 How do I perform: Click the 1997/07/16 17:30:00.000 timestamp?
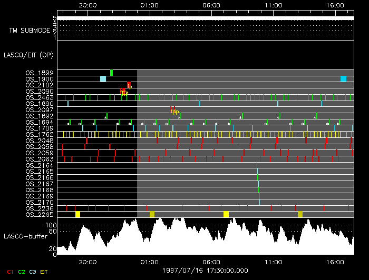point(205,269)
